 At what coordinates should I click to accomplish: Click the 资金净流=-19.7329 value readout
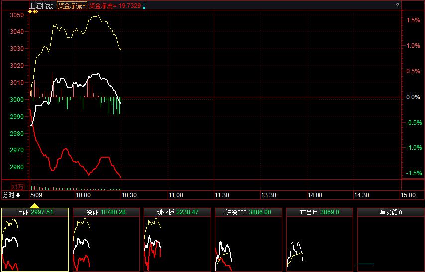pyautogui.click(x=114, y=6)
